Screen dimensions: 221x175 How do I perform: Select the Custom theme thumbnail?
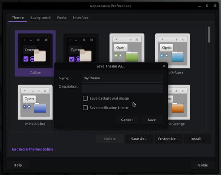point(35,51)
